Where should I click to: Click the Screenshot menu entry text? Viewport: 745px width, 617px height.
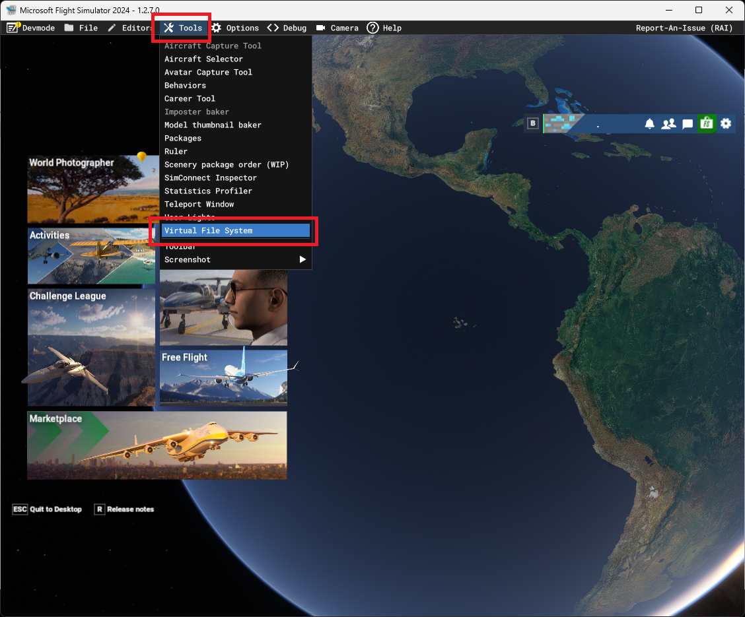pyautogui.click(x=187, y=259)
